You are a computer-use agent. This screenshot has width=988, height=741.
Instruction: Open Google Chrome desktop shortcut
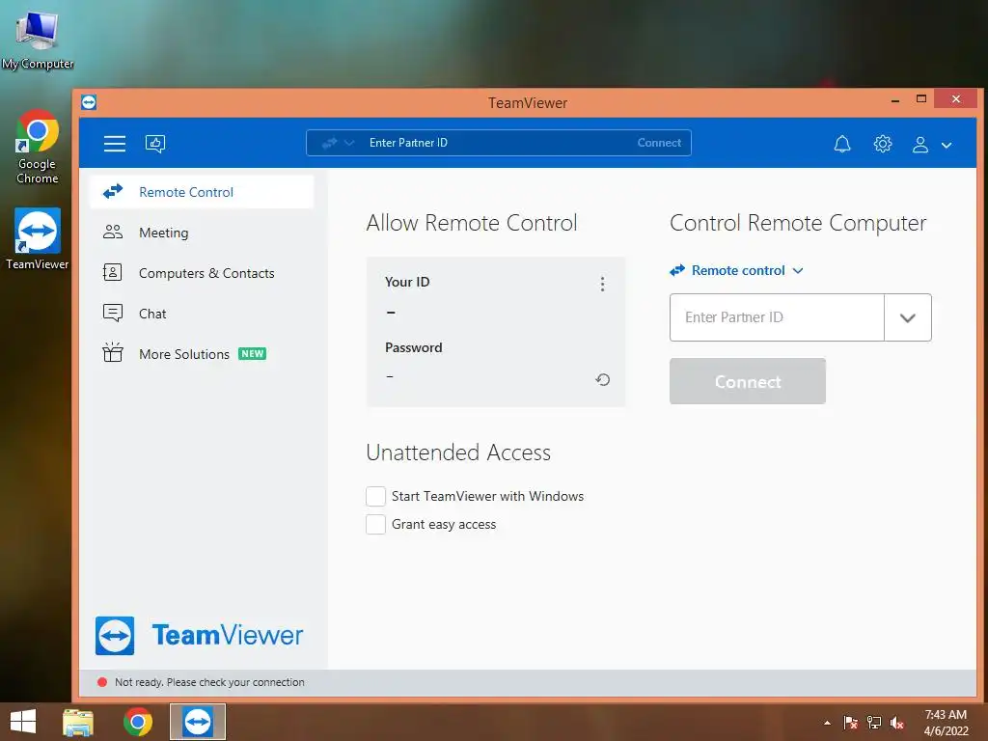coord(38,148)
